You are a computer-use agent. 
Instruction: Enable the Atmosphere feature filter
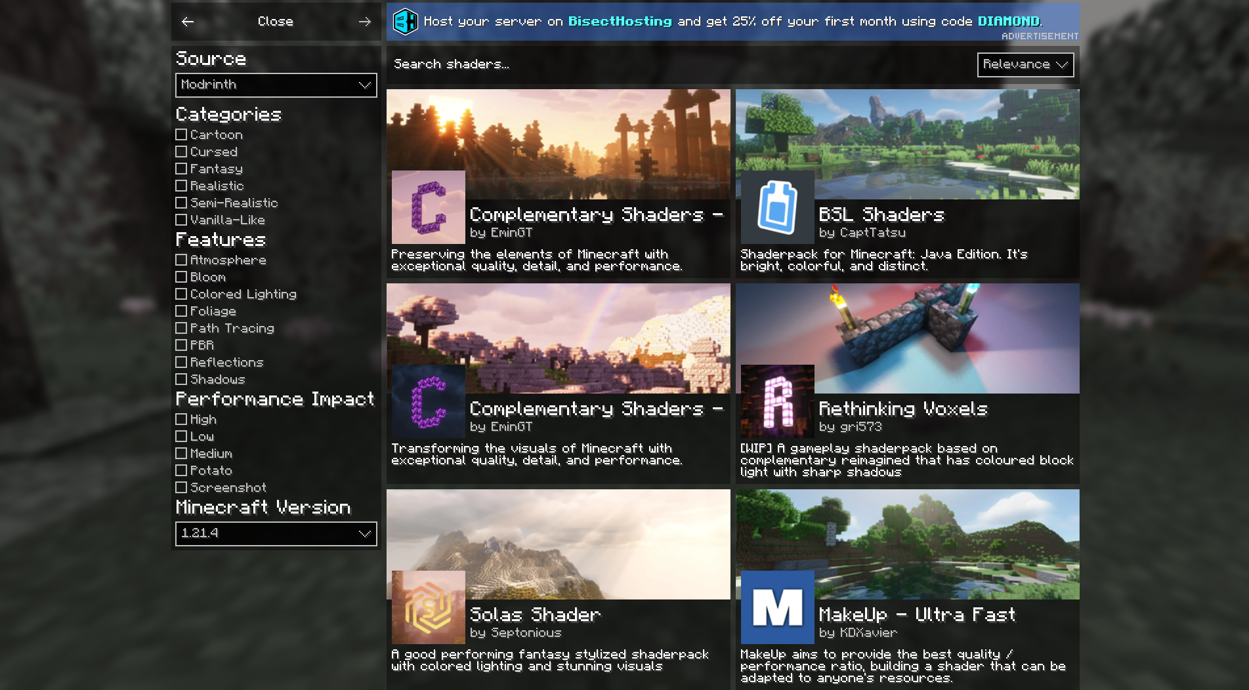tap(181, 260)
